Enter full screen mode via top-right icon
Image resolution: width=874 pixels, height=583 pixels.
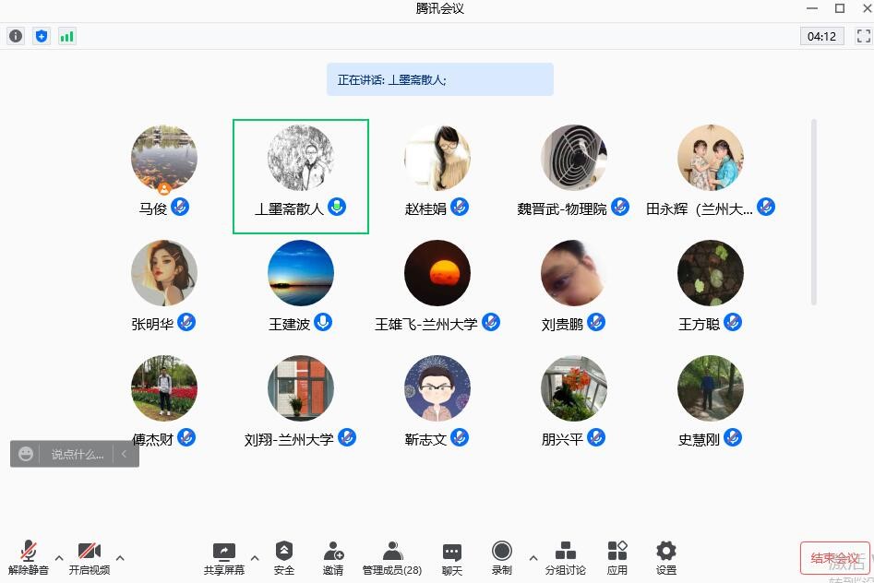(864, 36)
